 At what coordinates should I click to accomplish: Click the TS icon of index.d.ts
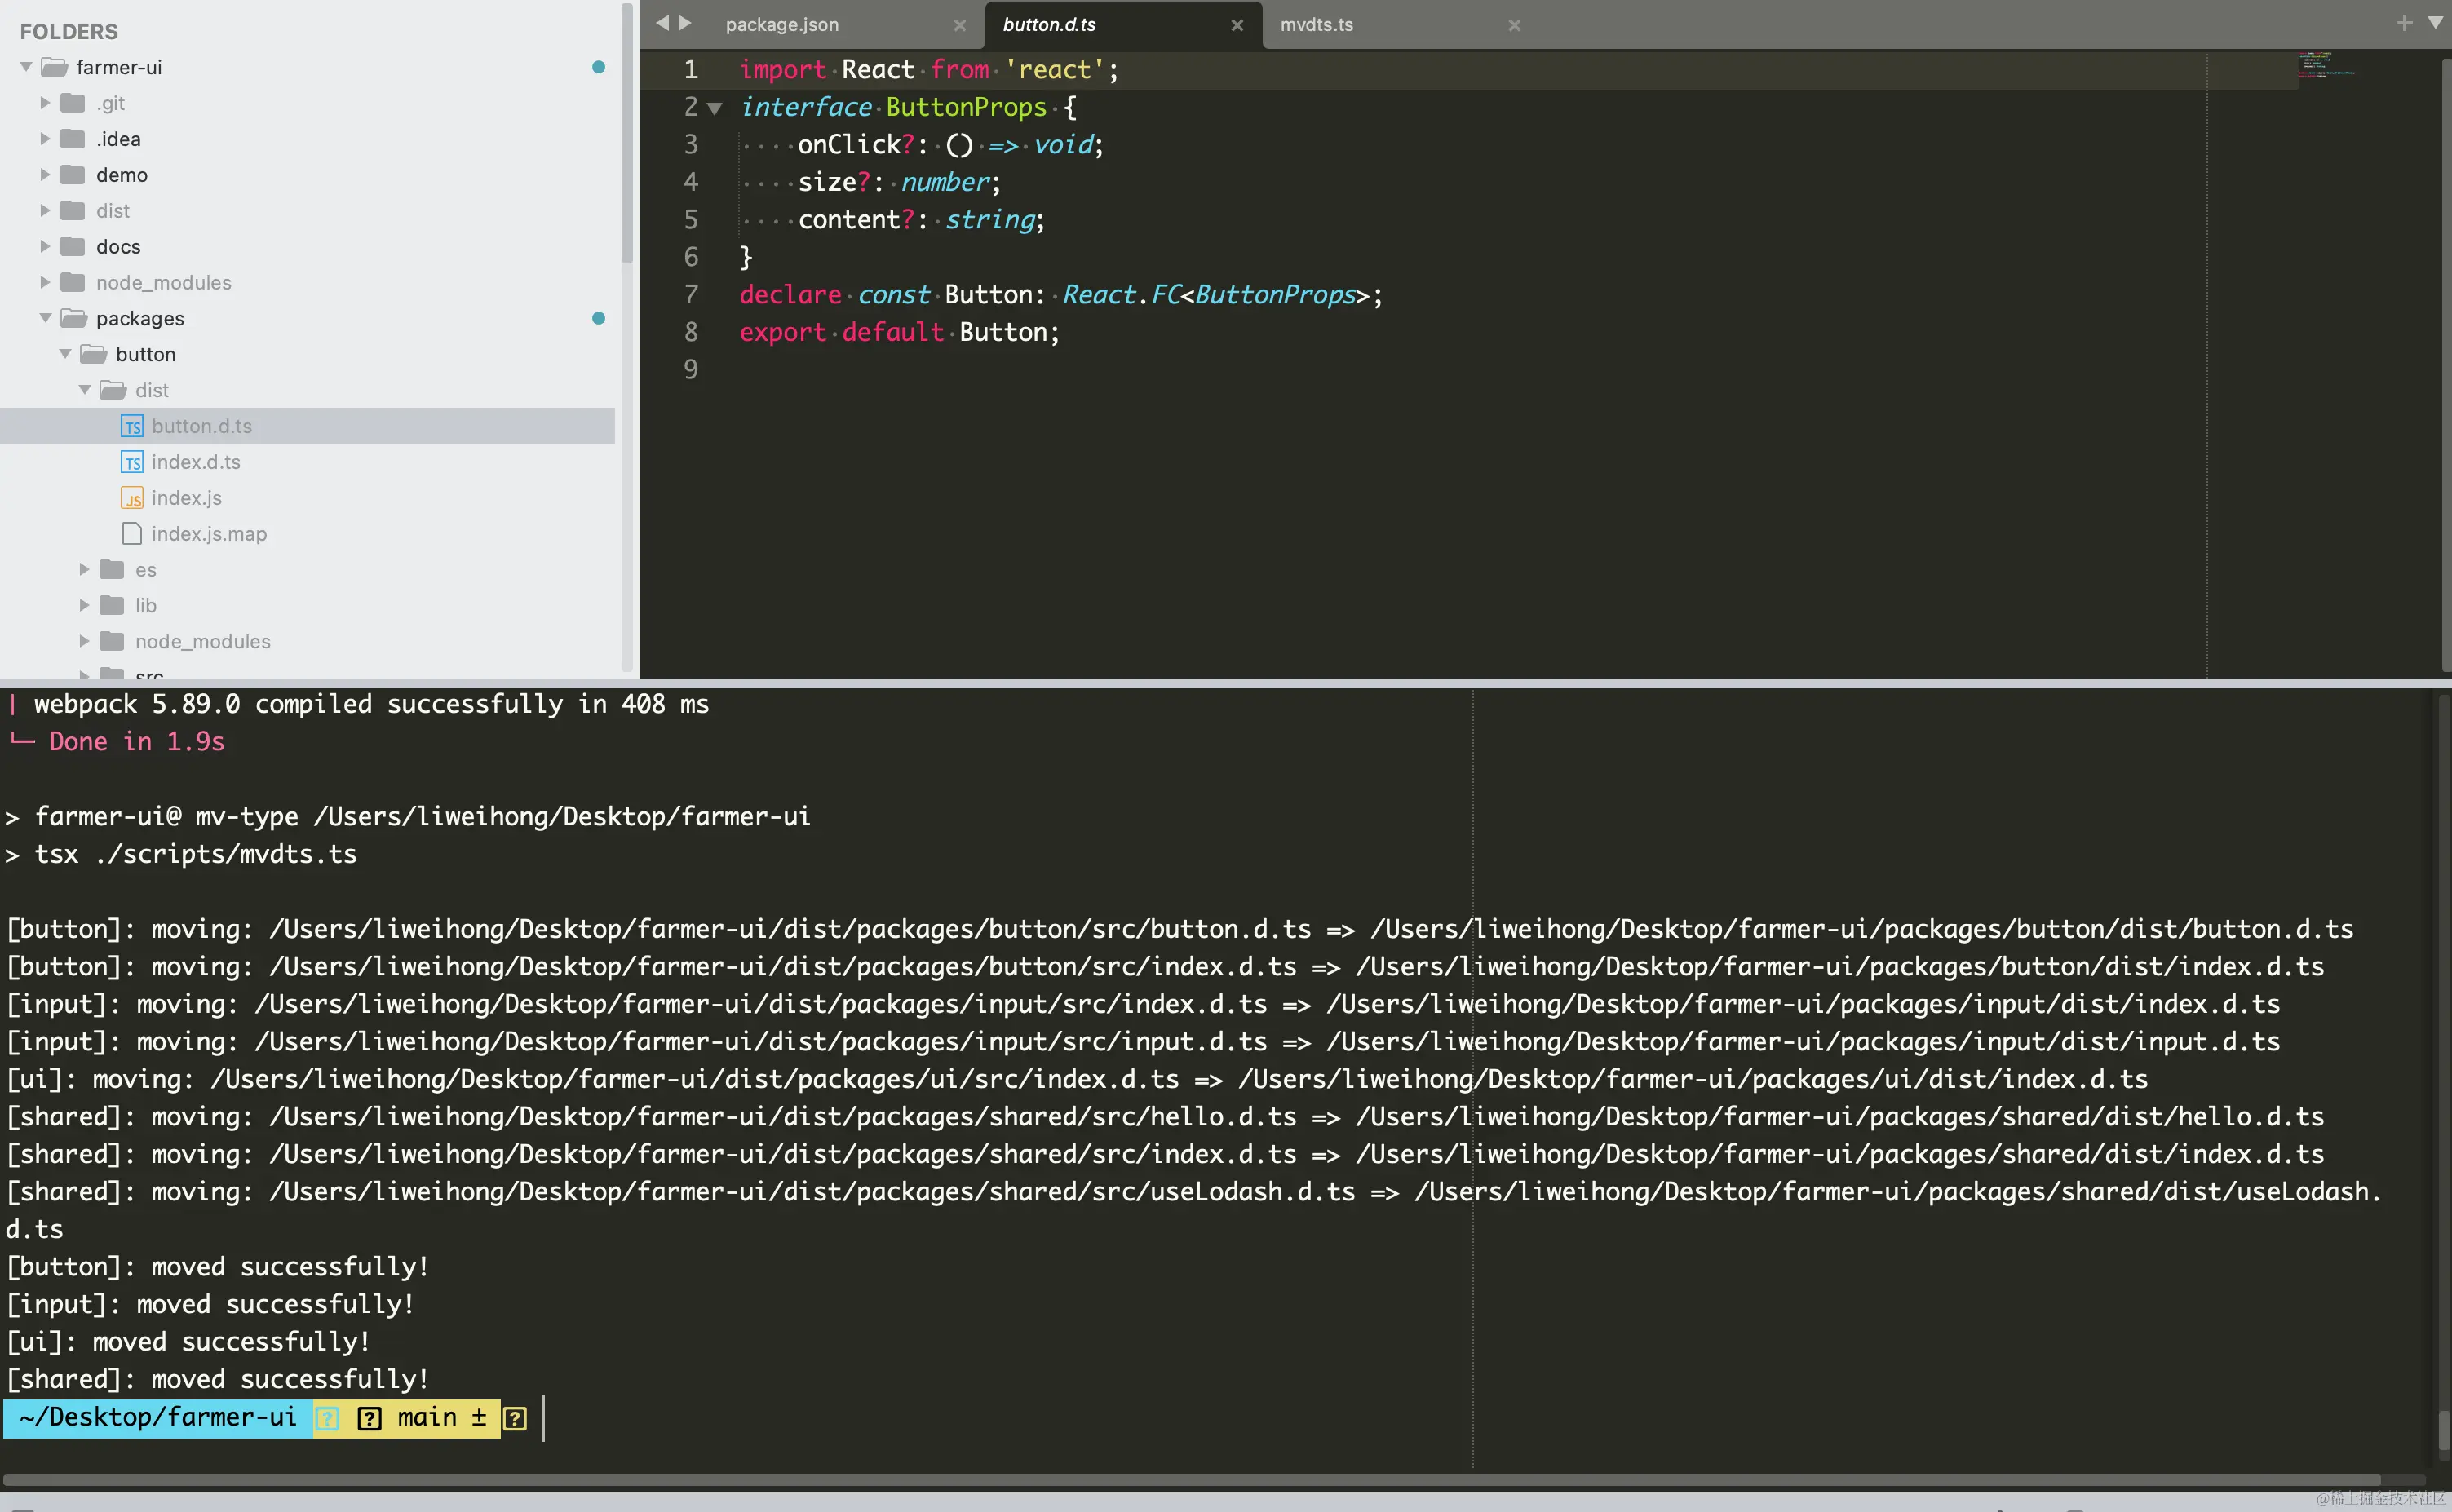pyautogui.click(x=132, y=463)
